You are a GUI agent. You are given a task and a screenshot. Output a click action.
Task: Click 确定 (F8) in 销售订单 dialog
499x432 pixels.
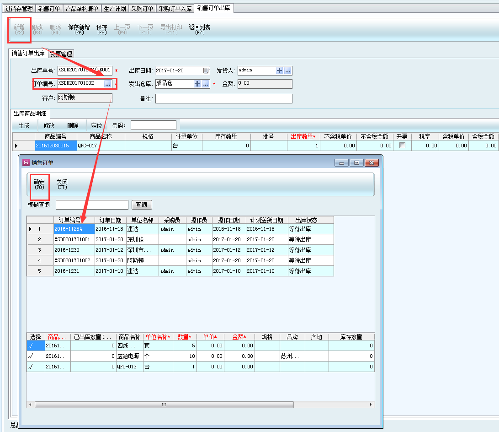tap(39, 184)
